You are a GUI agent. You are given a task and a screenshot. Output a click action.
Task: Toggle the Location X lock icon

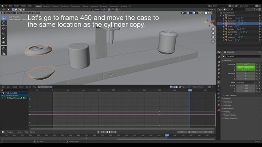(x=257, y=65)
